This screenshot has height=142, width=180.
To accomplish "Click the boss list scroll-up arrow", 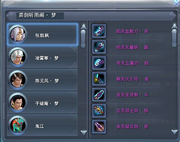I will pyautogui.click(x=84, y=27).
